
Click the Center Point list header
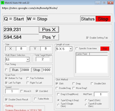83,54
